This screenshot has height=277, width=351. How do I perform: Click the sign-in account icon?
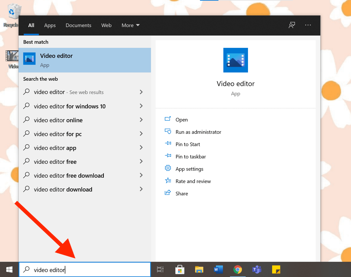click(292, 25)
